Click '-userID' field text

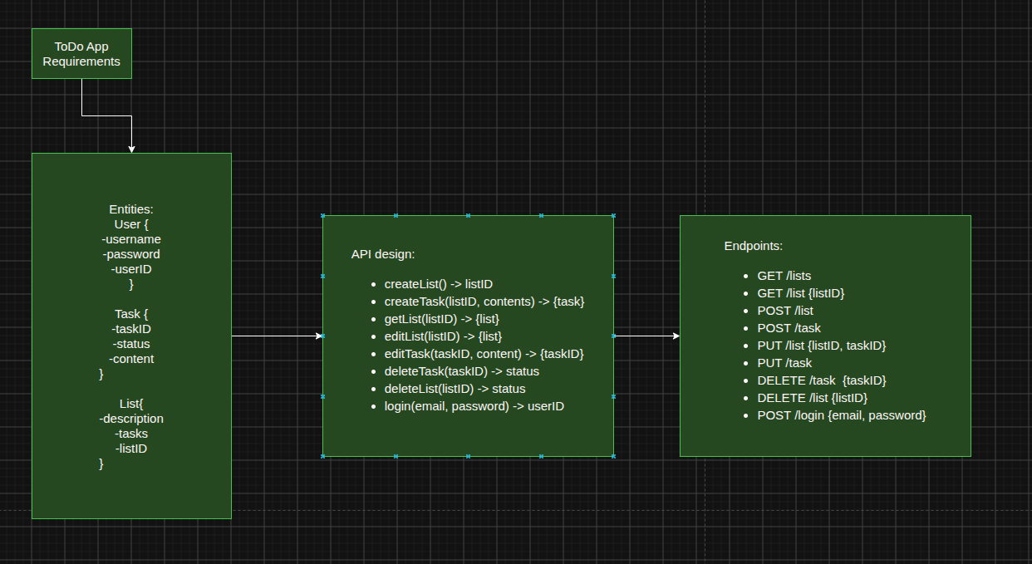tap(131, 269)
